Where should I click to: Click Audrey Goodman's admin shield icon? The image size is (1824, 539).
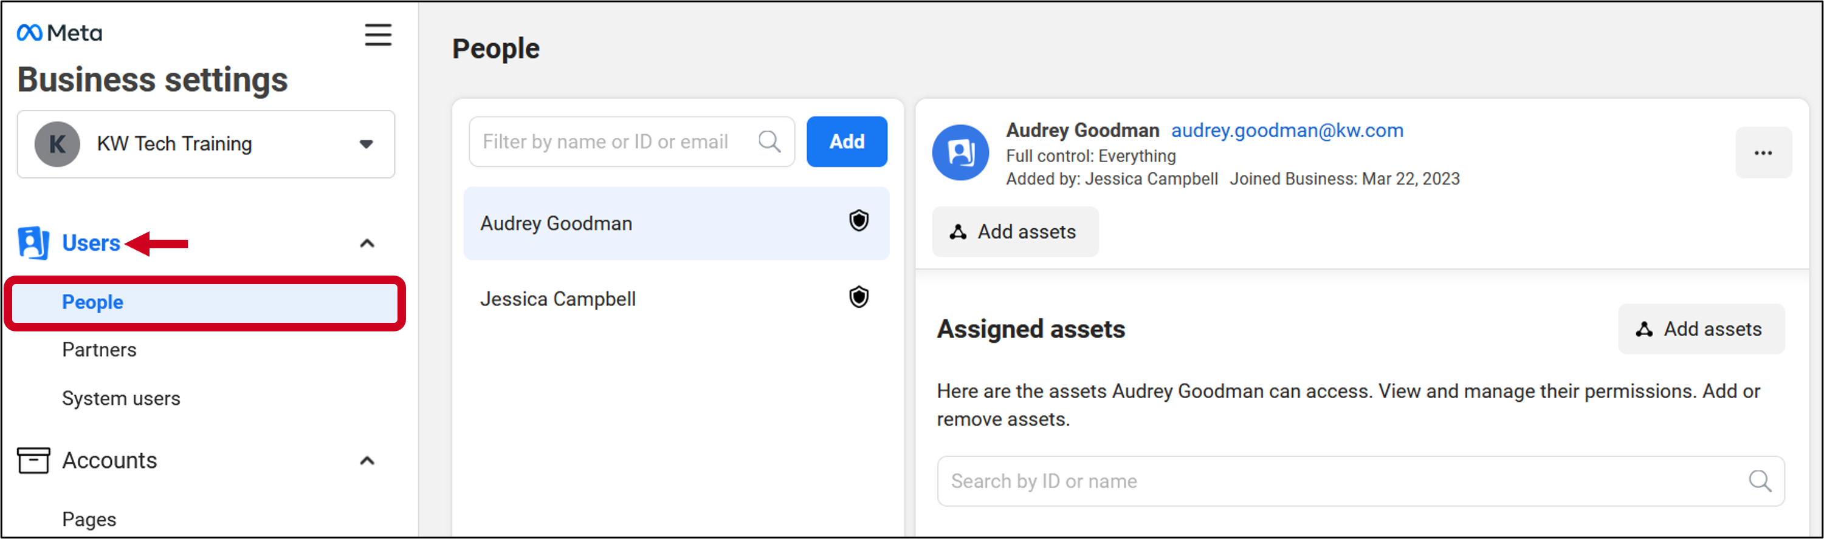click(x=859, y=222)
